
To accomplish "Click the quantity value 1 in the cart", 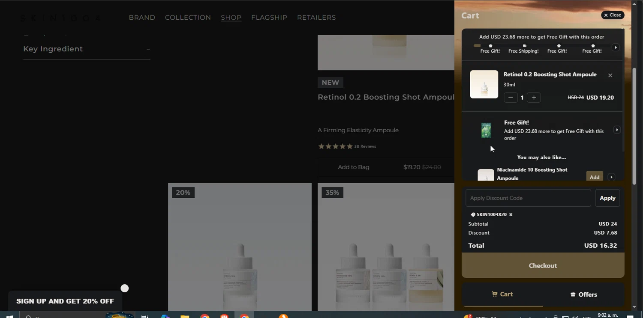I will [x=522, y=98].
